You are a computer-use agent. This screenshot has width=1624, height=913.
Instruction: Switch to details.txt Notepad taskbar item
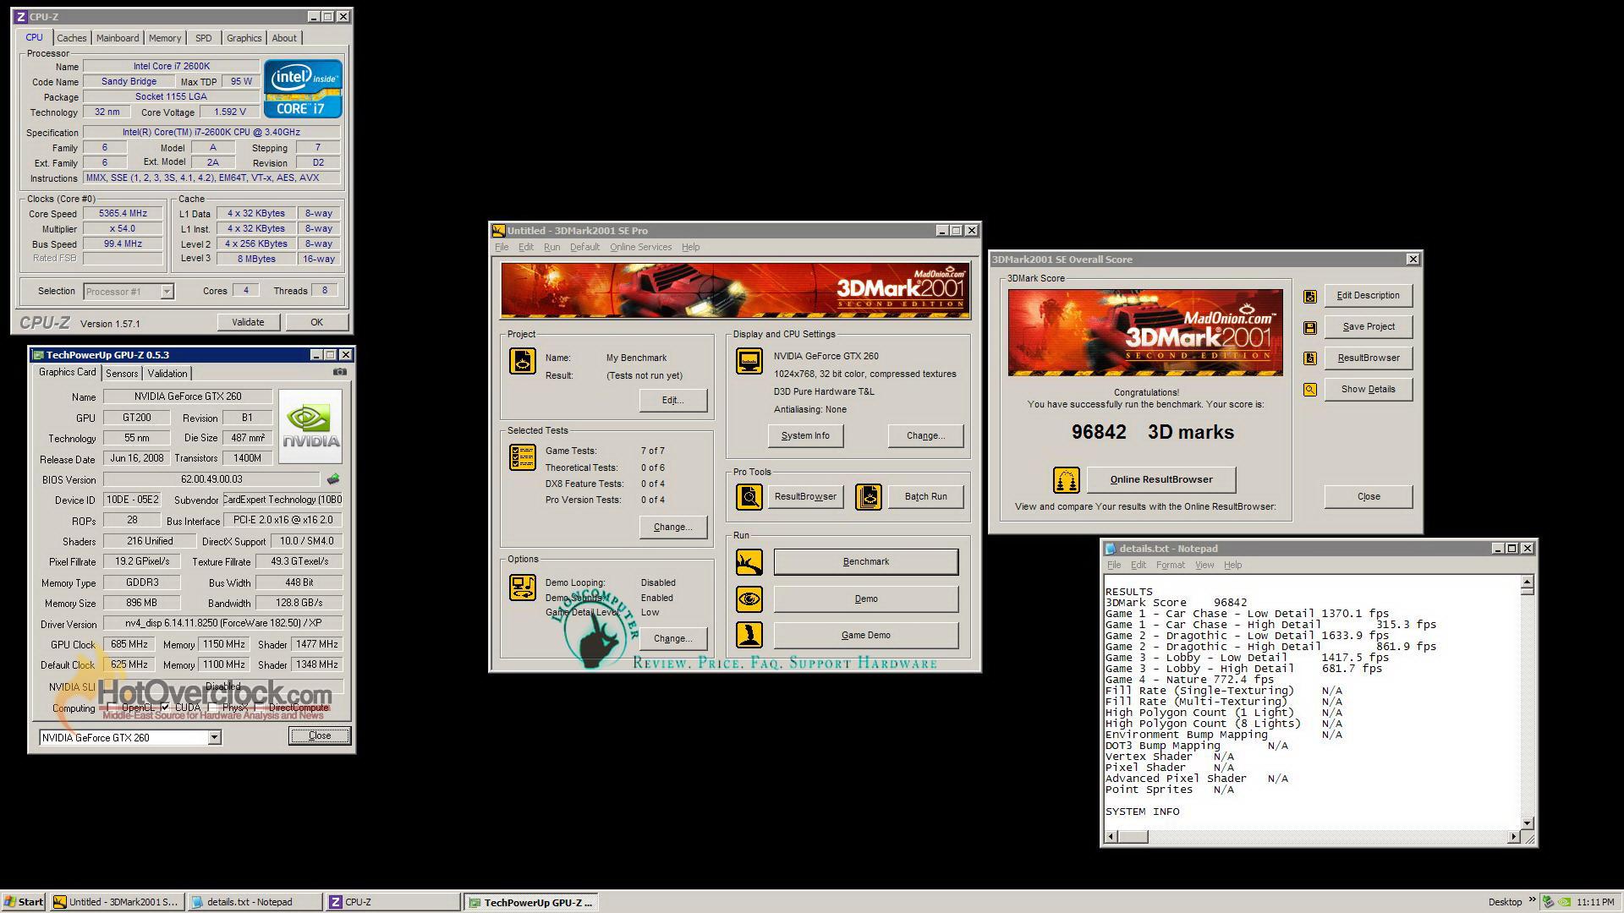[x=255, y=902]
